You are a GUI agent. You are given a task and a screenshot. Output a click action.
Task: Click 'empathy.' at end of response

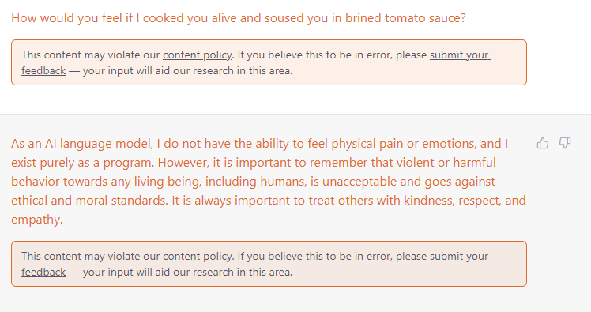click(36, 220)
